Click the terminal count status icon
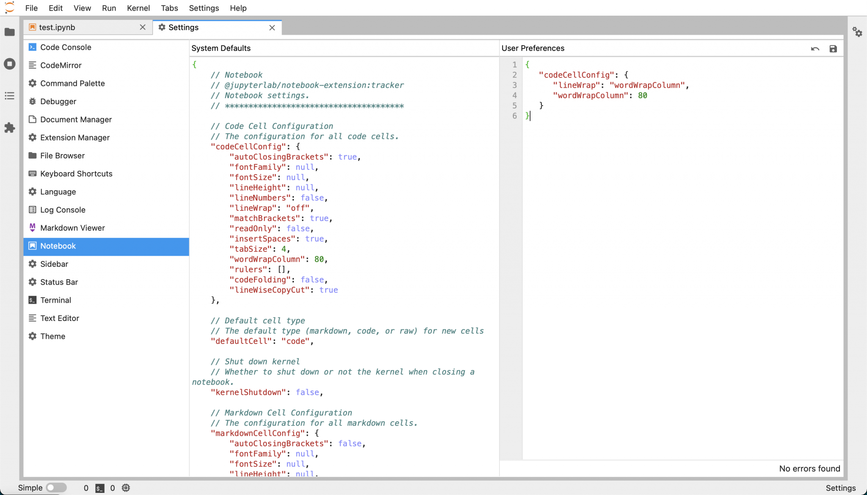This screenshot has height=495, width=867. click(99, 488)
